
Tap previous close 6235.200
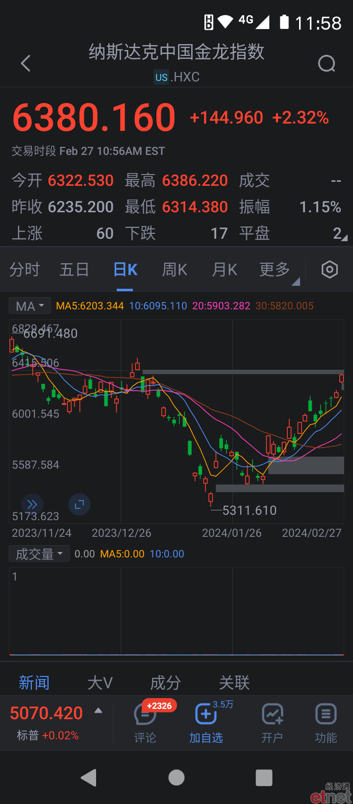point(81,207)
